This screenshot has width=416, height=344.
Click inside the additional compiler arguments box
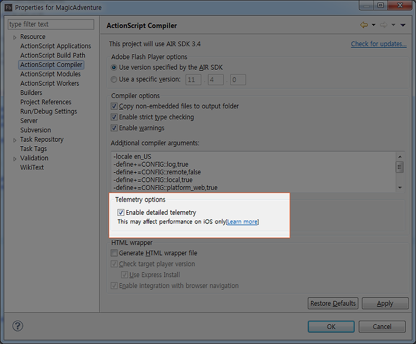[253, 172]
